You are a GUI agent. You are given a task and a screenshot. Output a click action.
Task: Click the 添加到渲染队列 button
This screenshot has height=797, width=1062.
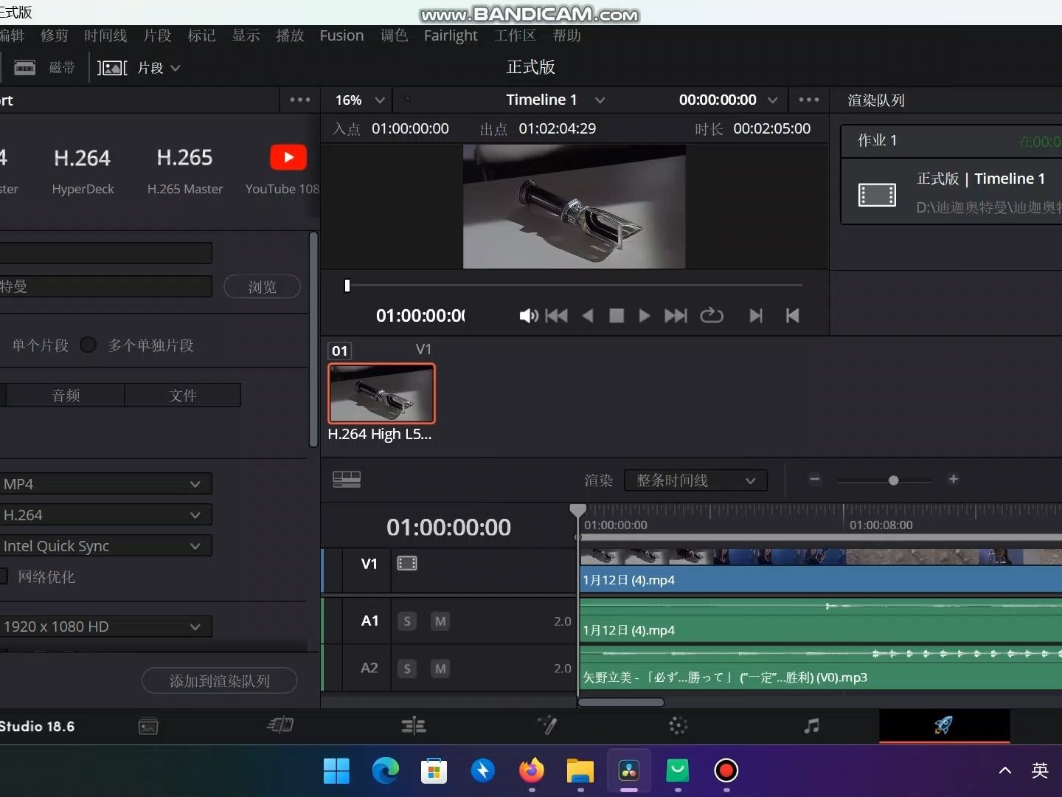pos(218,680)
